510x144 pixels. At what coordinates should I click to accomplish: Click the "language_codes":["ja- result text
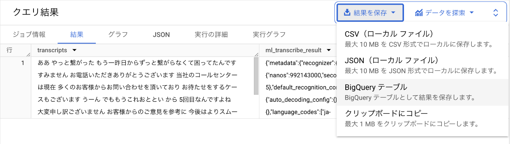(298, 112)
